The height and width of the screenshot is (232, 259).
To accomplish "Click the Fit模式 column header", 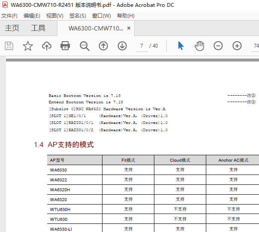I will pos(128,160).
